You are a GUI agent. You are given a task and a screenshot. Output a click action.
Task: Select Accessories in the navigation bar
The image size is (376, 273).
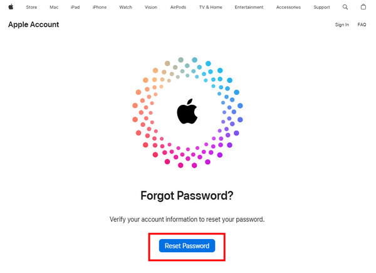click(x=288, y=8)
